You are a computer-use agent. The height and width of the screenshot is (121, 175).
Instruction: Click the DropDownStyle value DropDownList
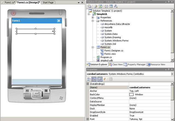point(150,112)
